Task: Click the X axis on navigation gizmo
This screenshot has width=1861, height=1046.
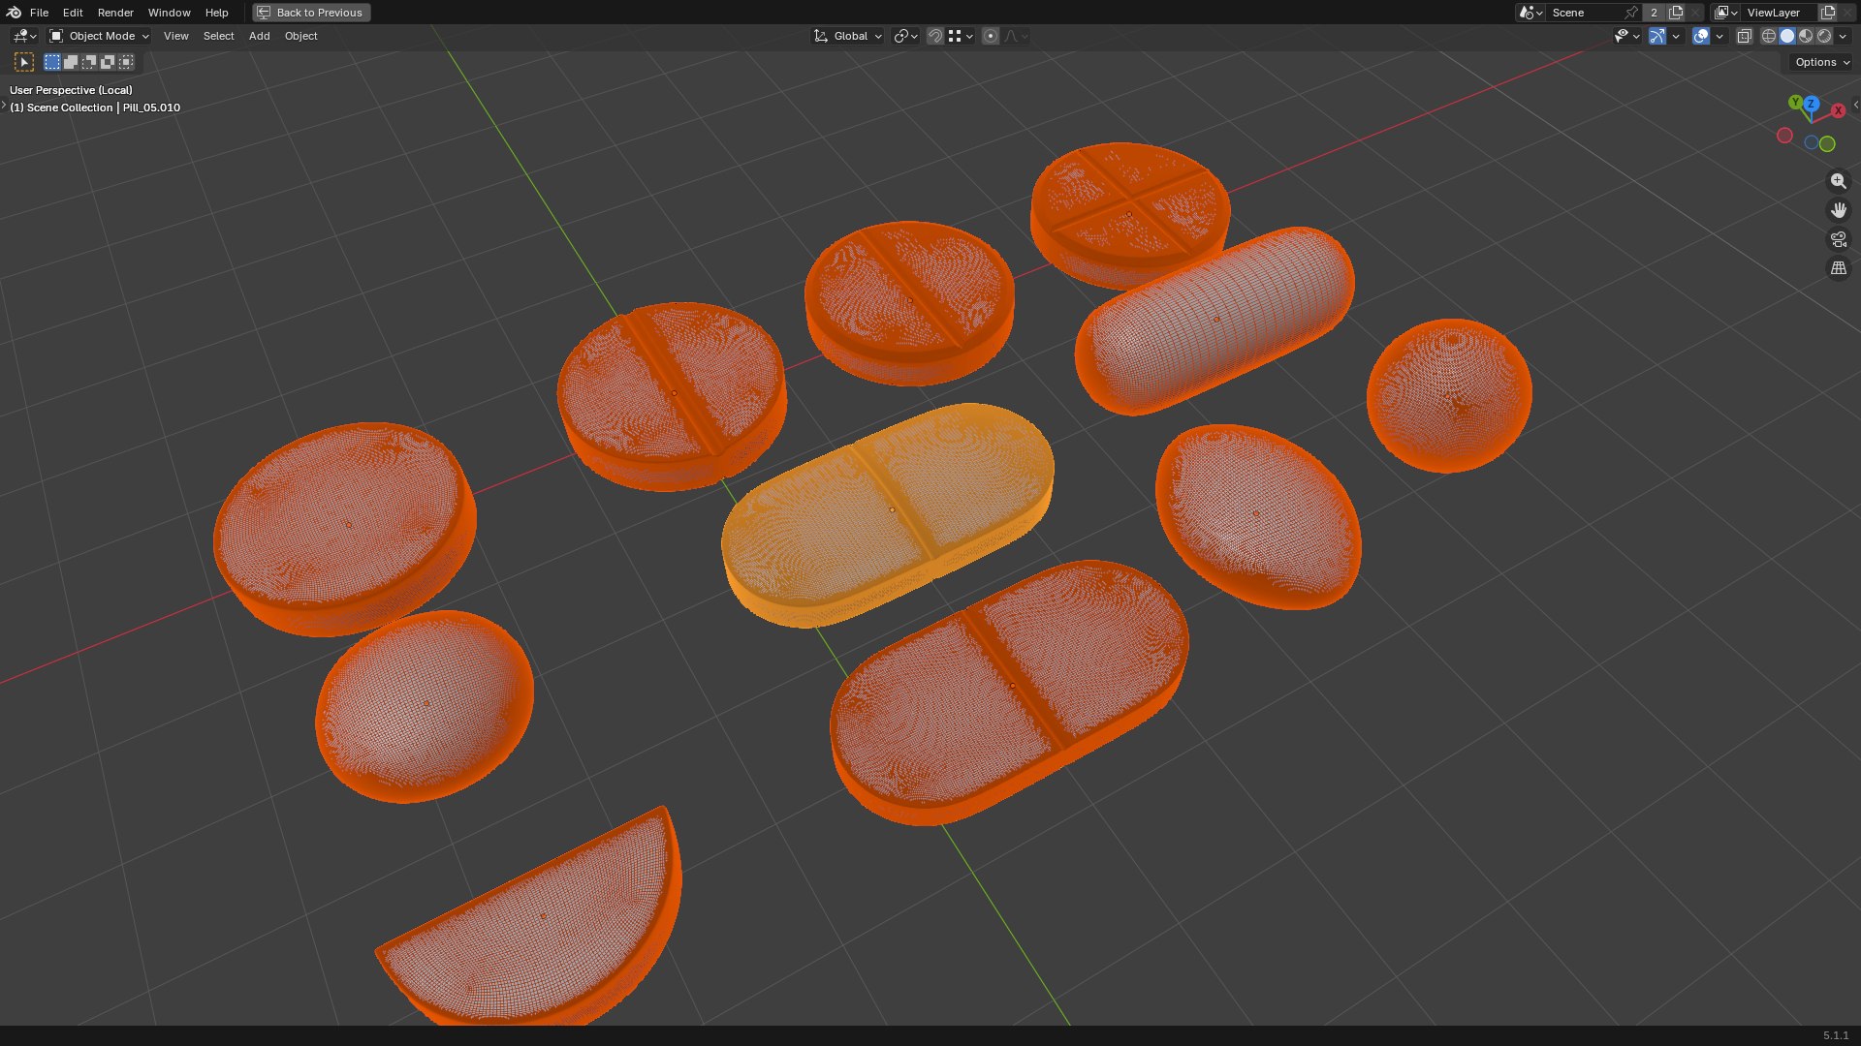Action: (1838, 110)
